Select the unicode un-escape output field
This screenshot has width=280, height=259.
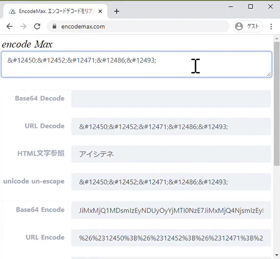pyautogui.click(x=171, y=182)
